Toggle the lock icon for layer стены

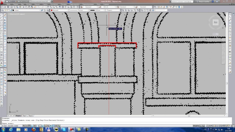(12, 10)
